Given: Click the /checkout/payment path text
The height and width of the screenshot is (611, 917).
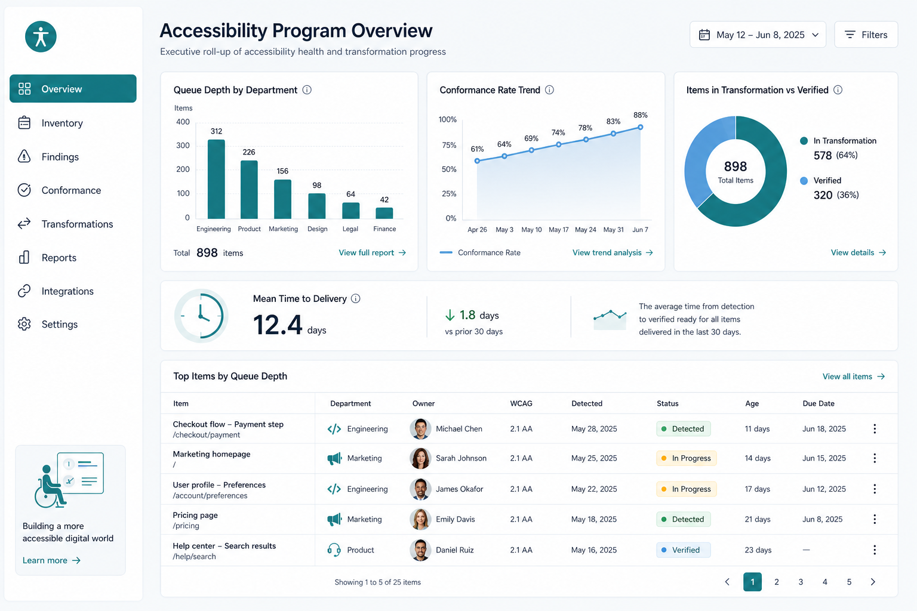Looking at the screenshot, I should (207, 435).
